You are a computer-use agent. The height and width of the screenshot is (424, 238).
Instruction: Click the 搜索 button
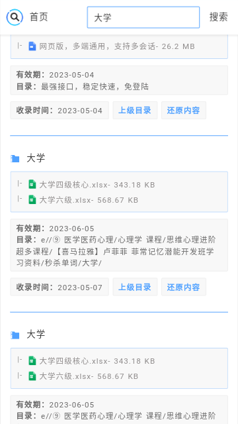219,17
